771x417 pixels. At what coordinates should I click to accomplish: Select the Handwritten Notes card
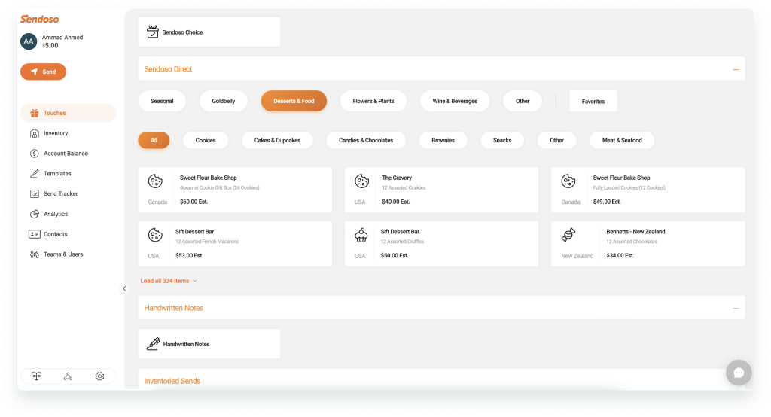[209, 344]
